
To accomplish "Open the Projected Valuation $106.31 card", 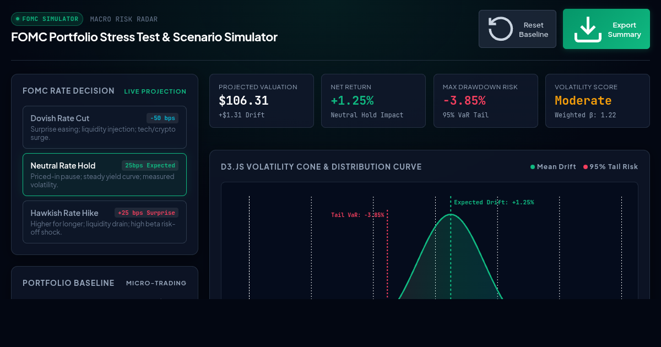I will pyautogui.click(x=262, y=101).
